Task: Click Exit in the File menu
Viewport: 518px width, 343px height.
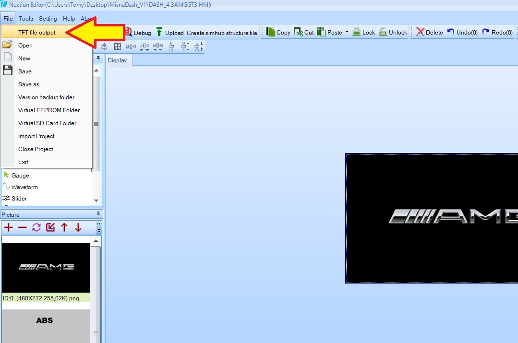Action: 47,162
